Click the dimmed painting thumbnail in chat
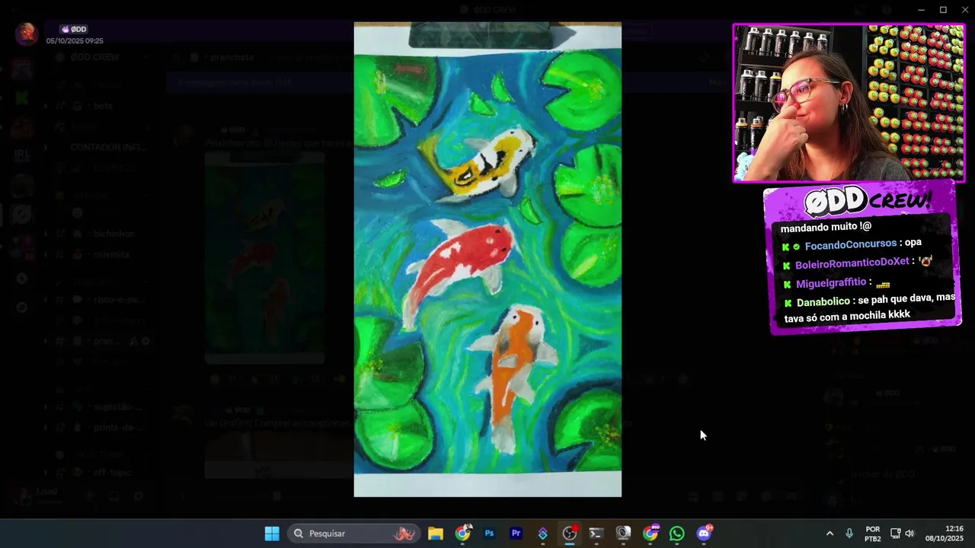This screenshot has height=548, width=975. pos(264,257)
